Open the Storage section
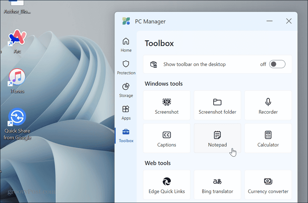This screenshot has height=203, width=308. tap(126, 90)
